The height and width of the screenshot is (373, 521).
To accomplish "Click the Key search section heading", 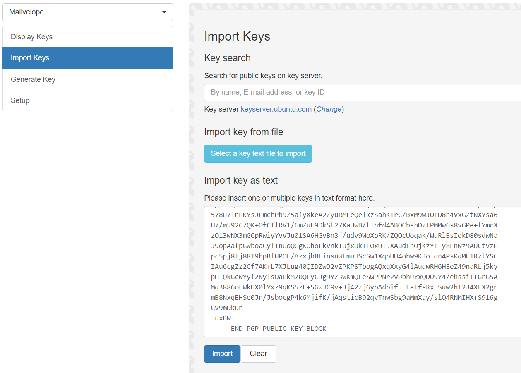I will click(227, 58).
